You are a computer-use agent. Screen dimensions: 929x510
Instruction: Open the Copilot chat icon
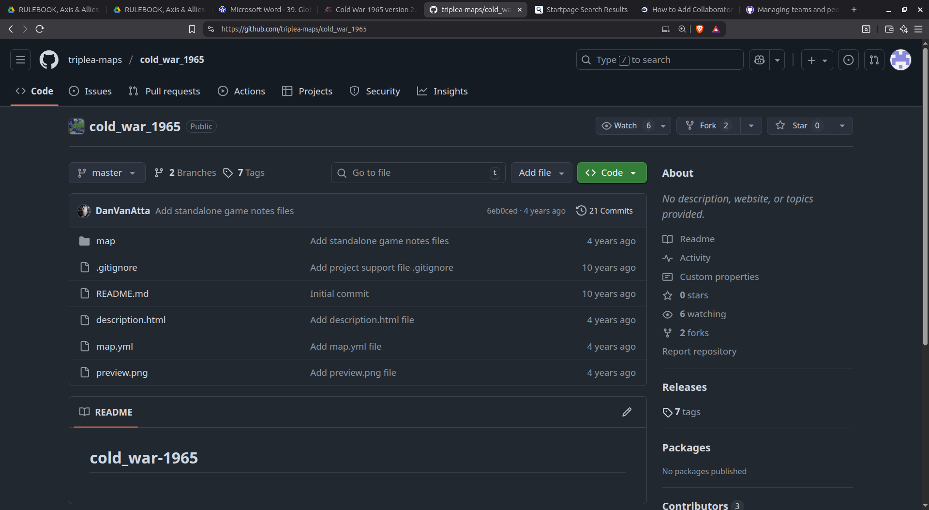pos(760,60)
